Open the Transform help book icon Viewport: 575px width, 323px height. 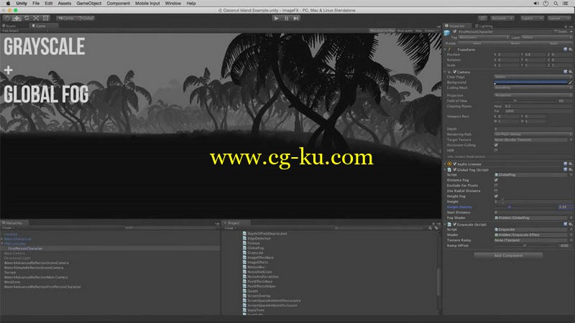(x=566, y=50)
